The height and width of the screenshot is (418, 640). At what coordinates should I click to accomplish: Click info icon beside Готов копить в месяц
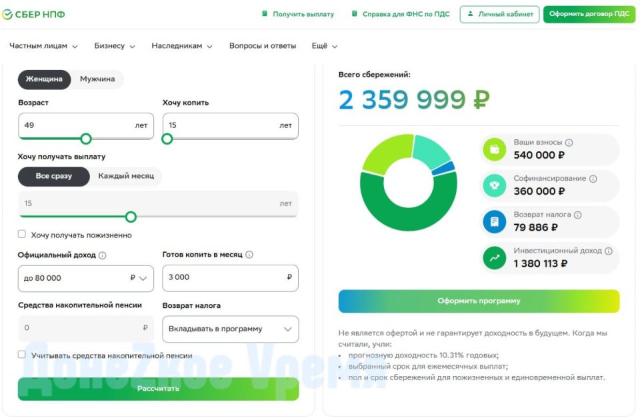(x=249, y=255)
